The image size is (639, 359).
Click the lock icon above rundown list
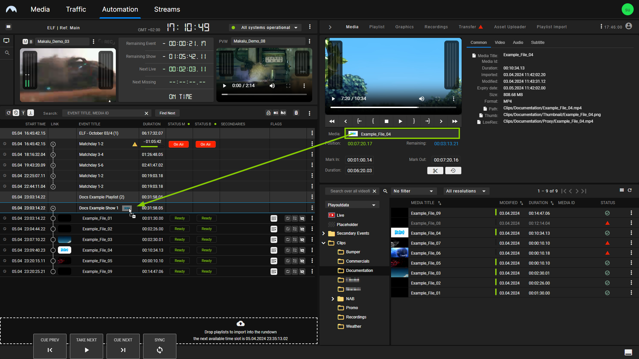tap(268, 113)
